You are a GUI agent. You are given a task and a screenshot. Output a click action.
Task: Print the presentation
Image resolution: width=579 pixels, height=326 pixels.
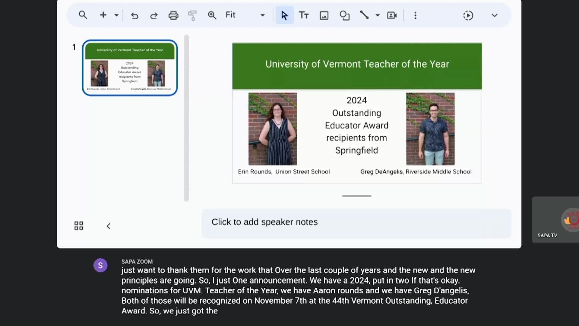coord(173,15)
